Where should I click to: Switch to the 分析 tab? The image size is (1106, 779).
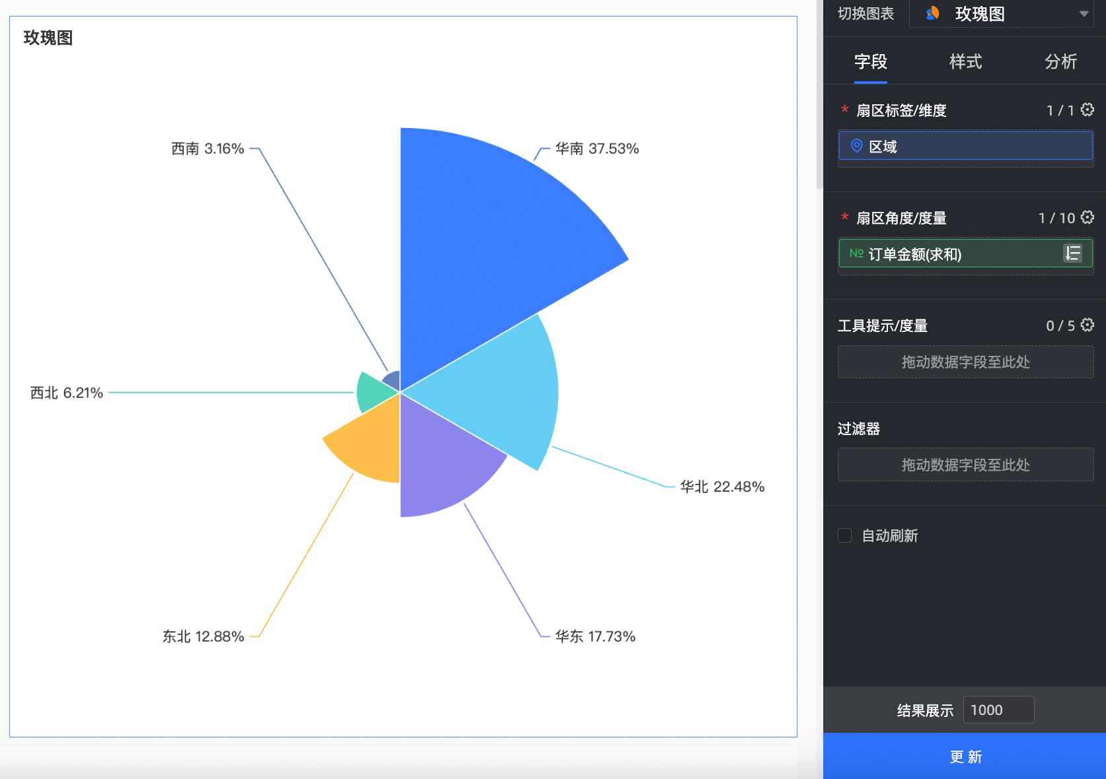(1061, 62)
